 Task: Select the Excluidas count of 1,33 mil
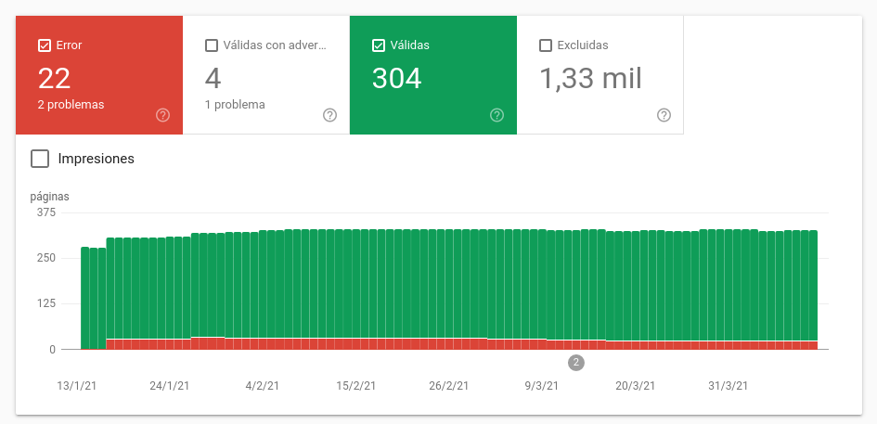click(x=590, y=79)
